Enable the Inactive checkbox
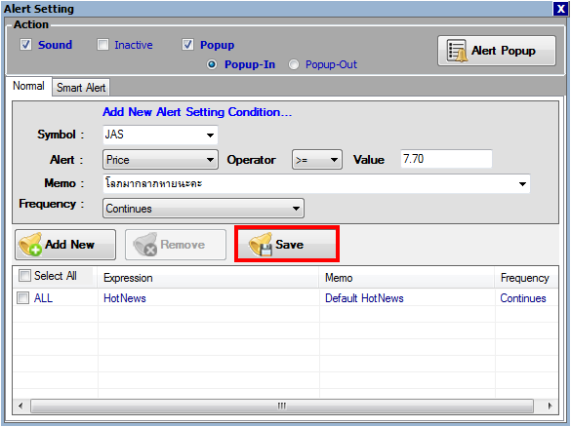 (102, 45)
